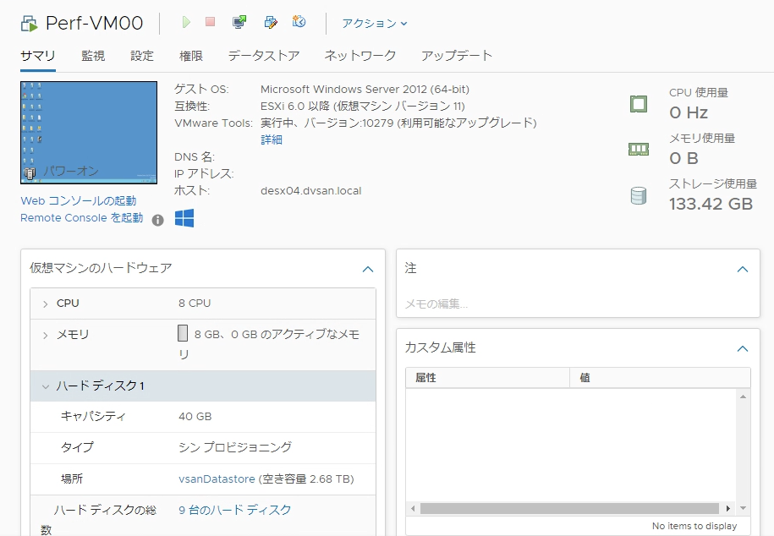Click the VM console thumbnail preview
This screenshot has height=536, width=774.
click(89, 133)
